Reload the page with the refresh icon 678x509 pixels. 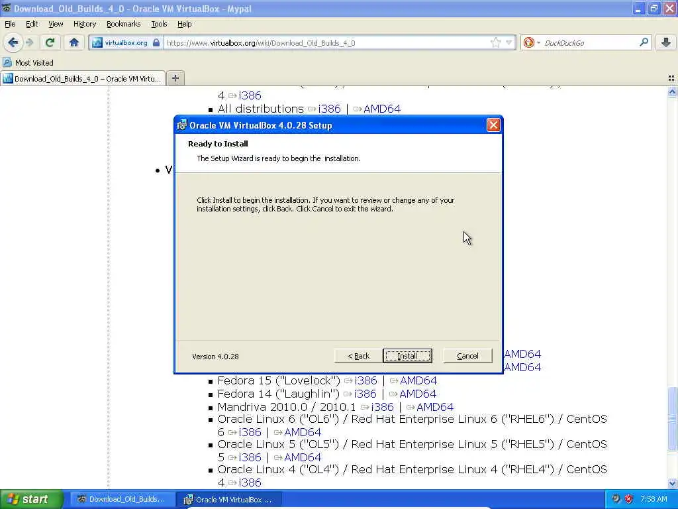coord(50,42)
